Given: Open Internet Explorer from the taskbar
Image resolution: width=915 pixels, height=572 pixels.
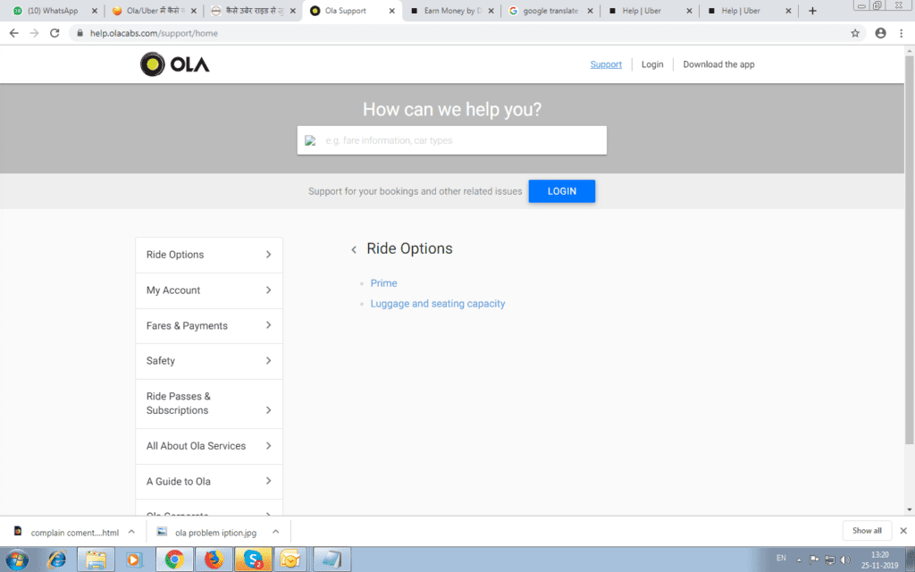Looking at the screenshot, I should pos(55,559).
